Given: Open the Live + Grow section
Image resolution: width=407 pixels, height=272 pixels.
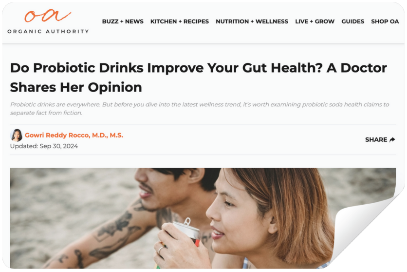Looking at the screenshot, I should [x=314, y=21].
